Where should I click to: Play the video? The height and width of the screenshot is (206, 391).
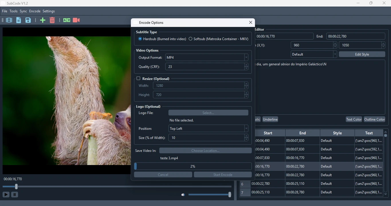pos(6,195)
